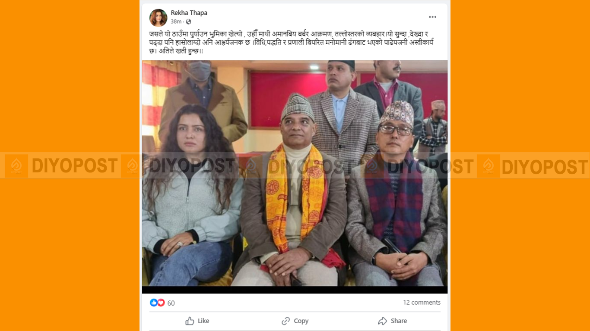Click the chain-link icon beside Copy
Screen dimensions: 590x331
coord(285,321)
